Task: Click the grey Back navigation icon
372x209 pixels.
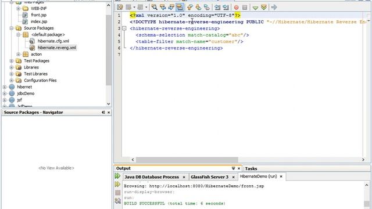Action: click(128, 8)
